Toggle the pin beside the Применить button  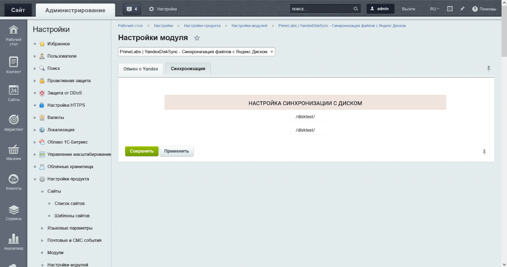tap(484, 152)
